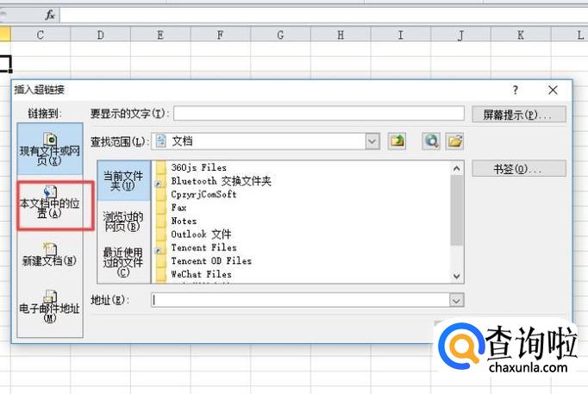Click the ScreenTip (屏幕提示) button

point(519,115)
